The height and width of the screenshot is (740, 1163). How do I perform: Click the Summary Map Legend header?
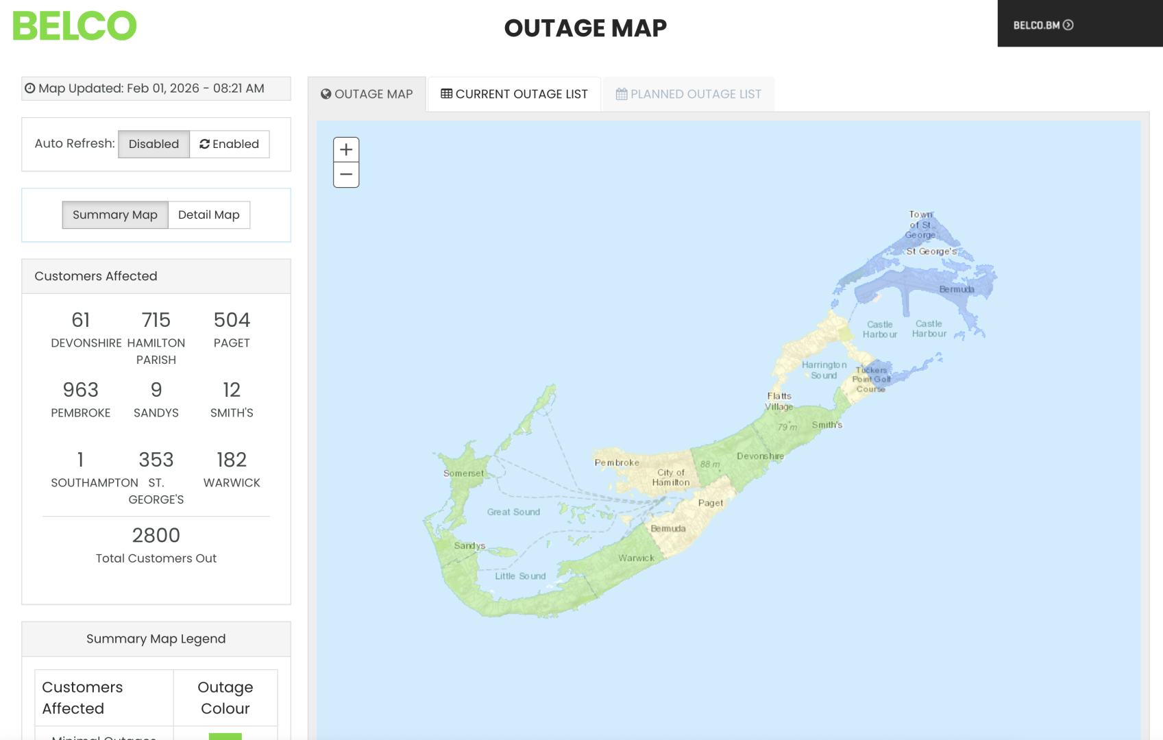[x=156, y=639]
